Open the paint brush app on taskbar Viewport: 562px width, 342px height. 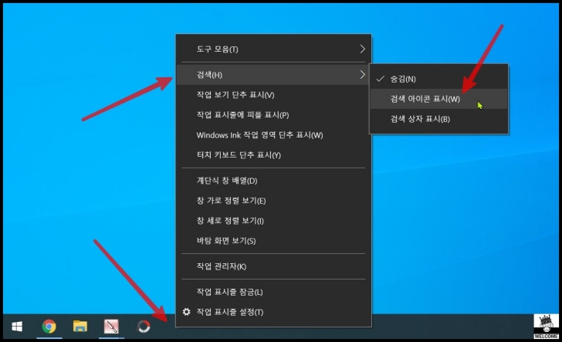point(111,327)
